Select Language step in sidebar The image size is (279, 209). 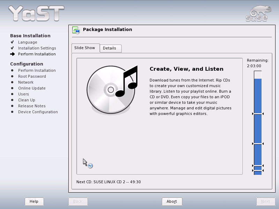(28, 42)
